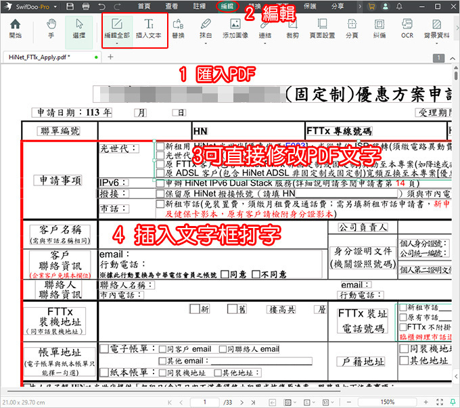Viewport: 460px width, 408px height.
Task: Switch to the Protect (保護) tab
Action: (310, 6)
